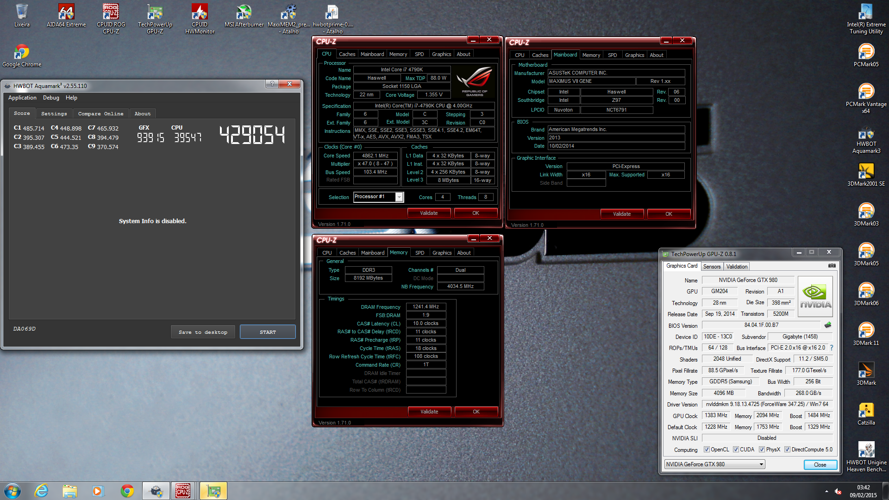889x500 pixels.
Task: Open 3DMark05 desktop icon
Action: (866, 255)
